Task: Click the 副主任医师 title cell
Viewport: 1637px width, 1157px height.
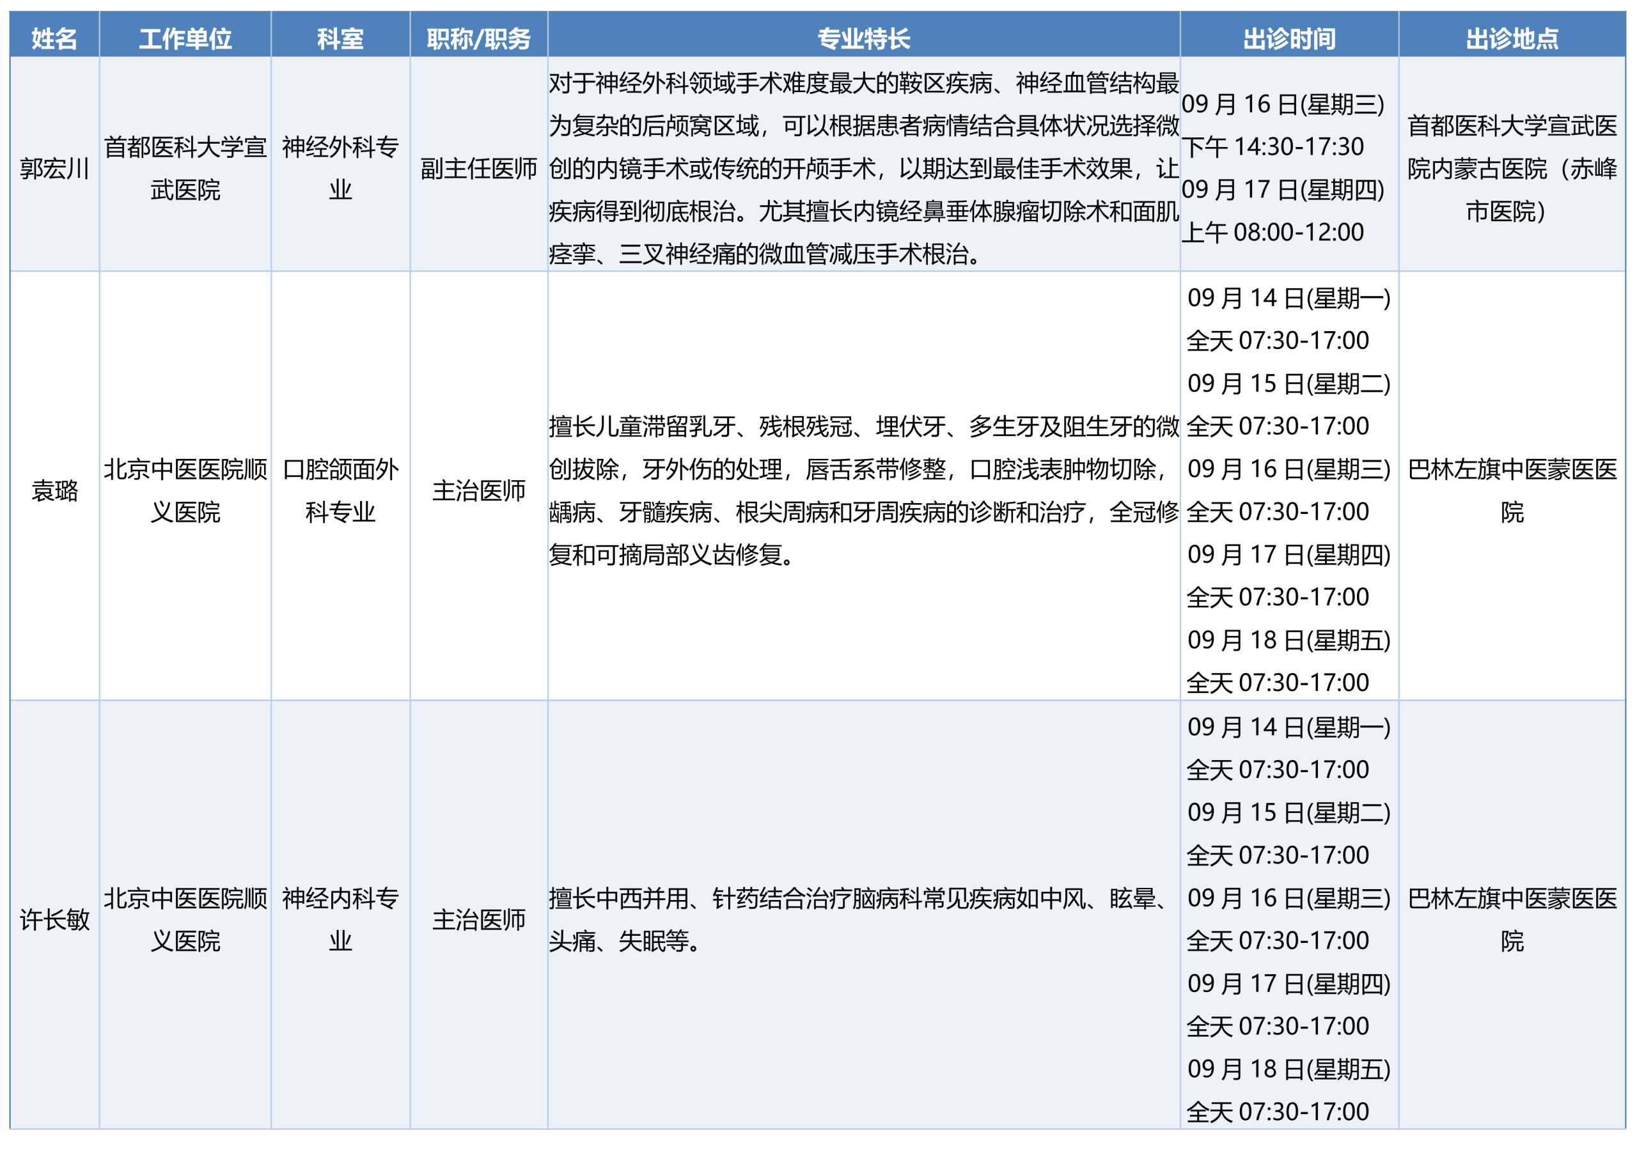Action: 478,168
